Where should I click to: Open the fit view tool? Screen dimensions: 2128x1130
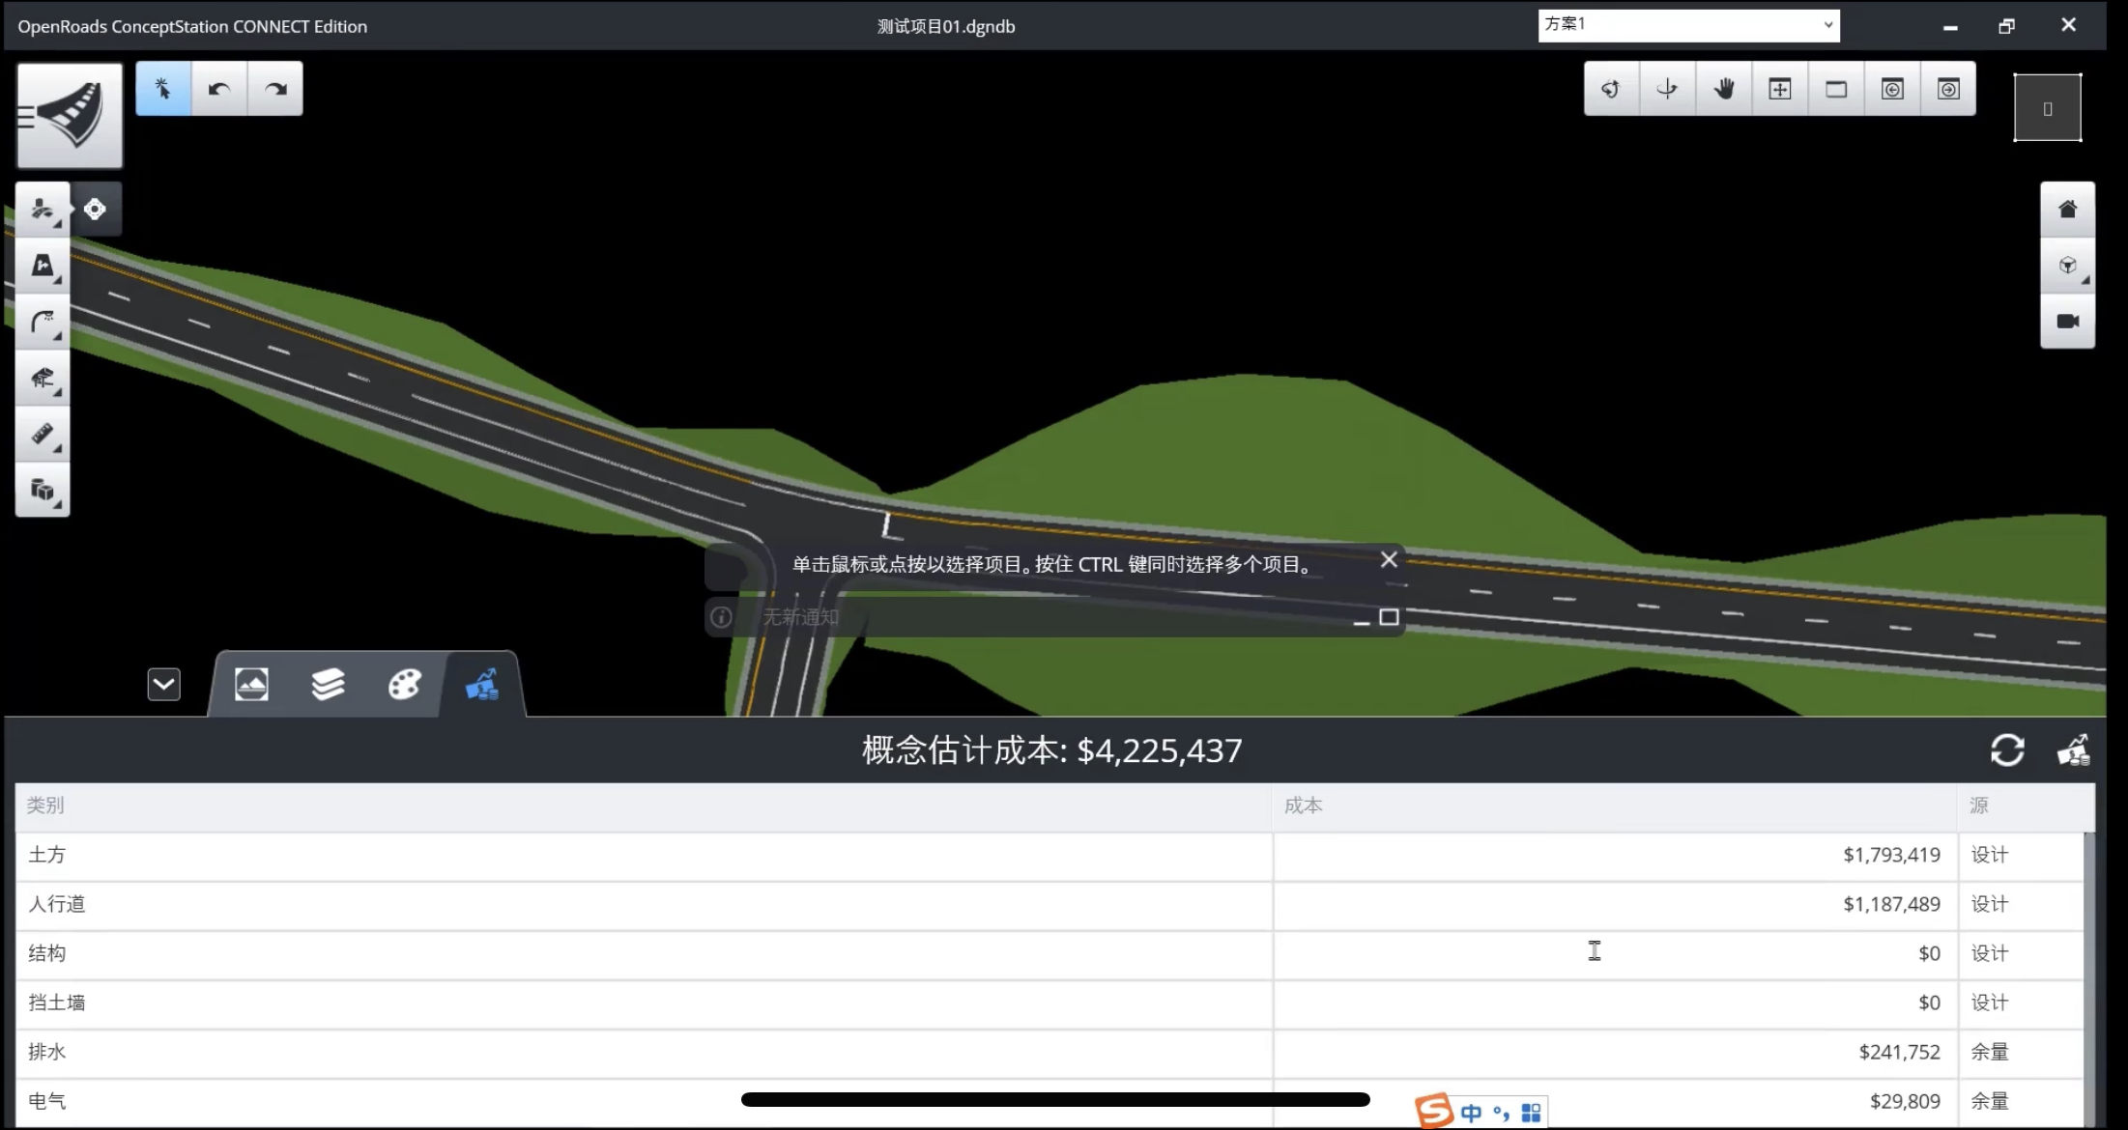coord(1781,88)
